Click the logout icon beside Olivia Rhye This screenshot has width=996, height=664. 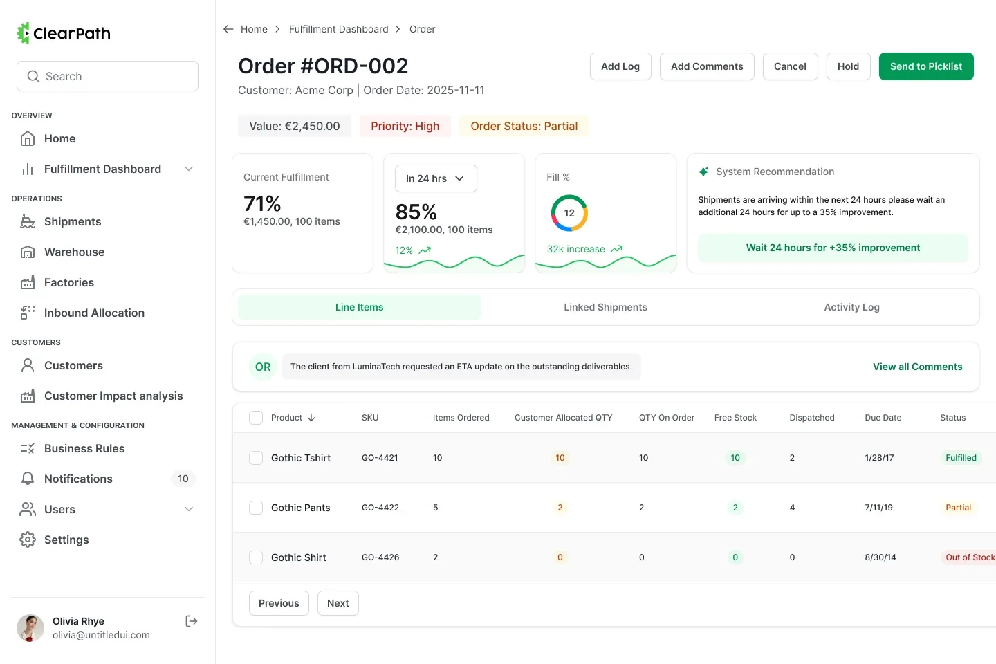click(192, 621)
